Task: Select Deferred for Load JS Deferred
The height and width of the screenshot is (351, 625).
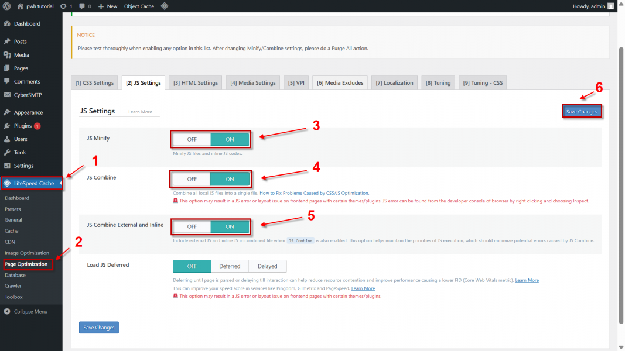Action: (230, 266)
